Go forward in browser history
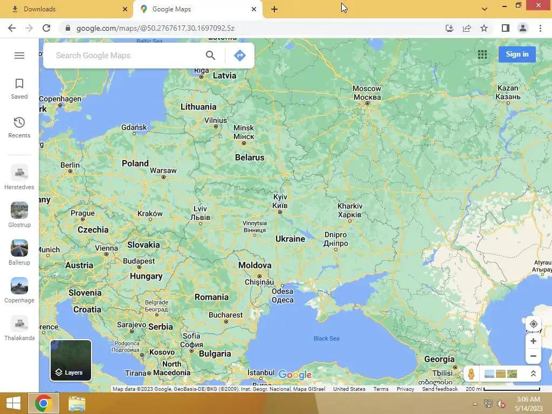Screen dimensions: 552x414 29,28
